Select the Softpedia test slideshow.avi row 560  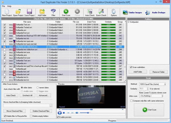pos(63,47)
